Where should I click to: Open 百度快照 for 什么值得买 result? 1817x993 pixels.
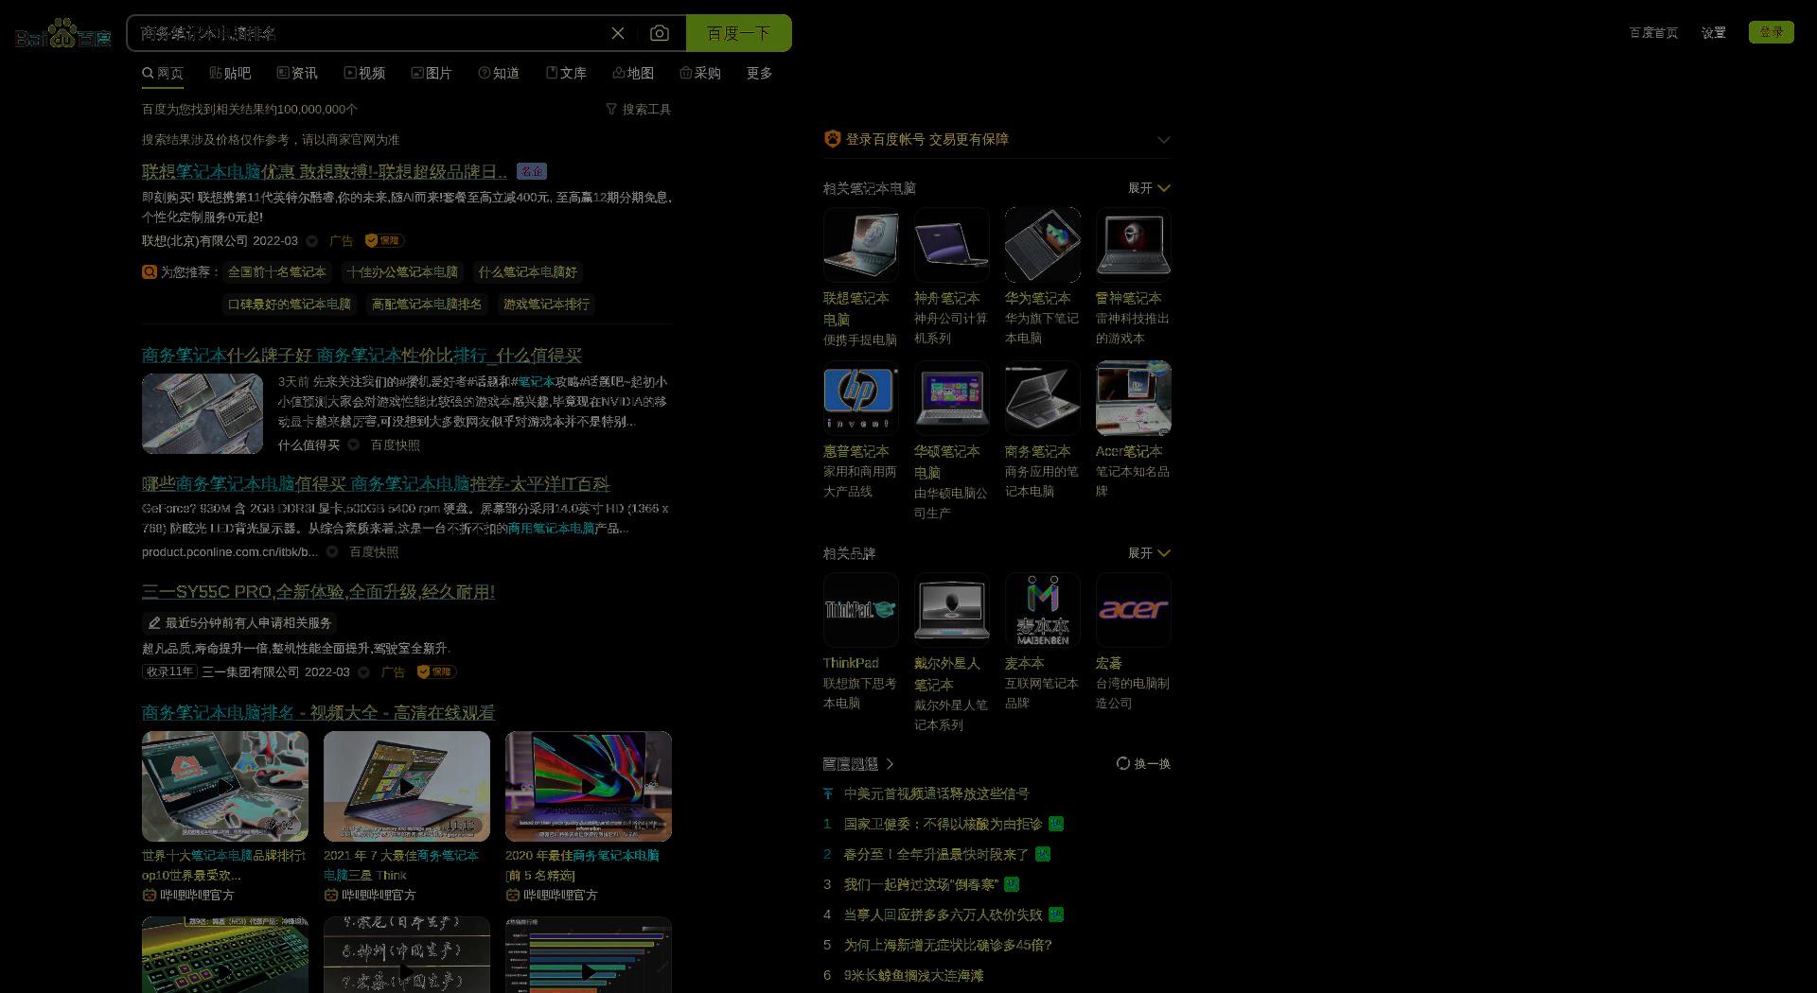pos(396,445)
